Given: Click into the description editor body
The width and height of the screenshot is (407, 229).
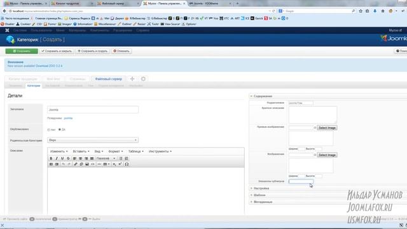Looking at the screenshot, I should [x=146, y=191].
